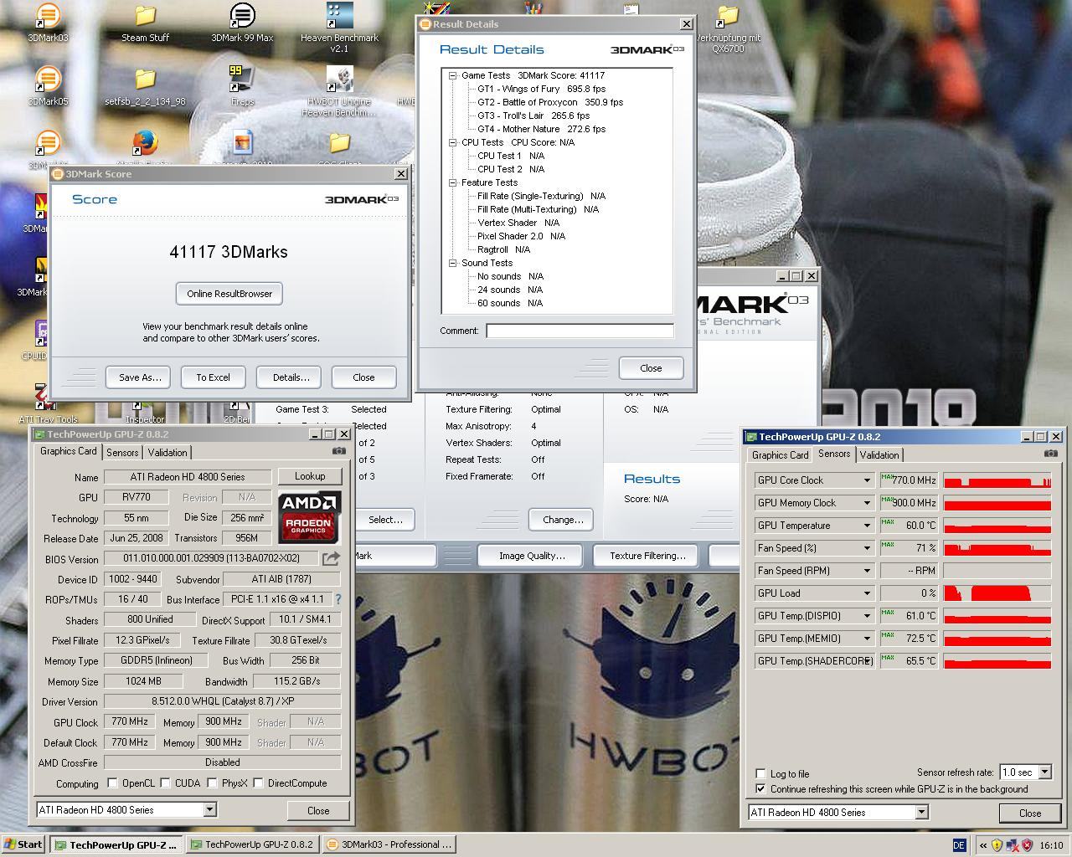Open Validation tab in right GPU-Z window

pos(879,455)
